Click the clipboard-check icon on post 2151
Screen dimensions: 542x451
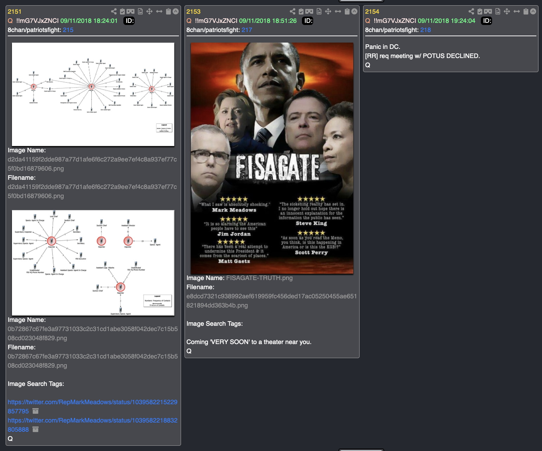122,12
